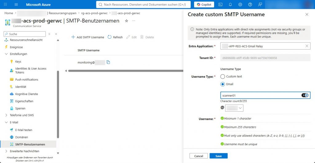Open the notifications bell
This screenshot has width=315, height=163.
click(230, 4)
